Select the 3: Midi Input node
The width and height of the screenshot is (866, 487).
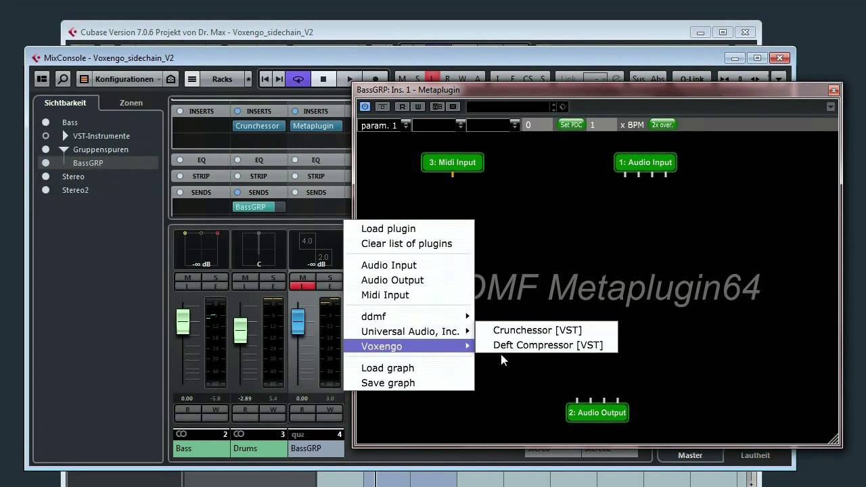[453, 162]
